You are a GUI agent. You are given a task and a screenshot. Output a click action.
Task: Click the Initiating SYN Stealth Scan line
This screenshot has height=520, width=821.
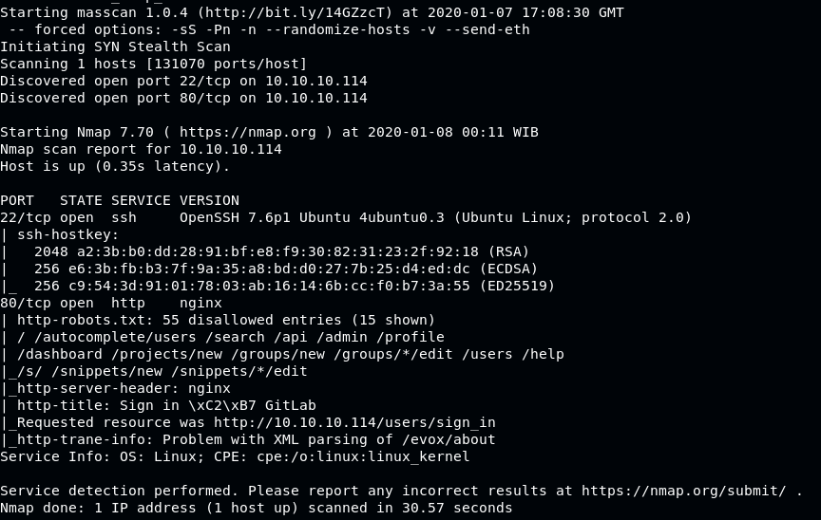[x=115, y=47]
